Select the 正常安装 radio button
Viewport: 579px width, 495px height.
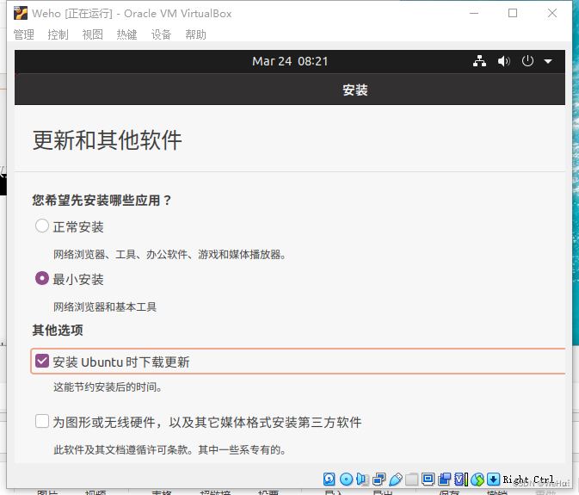pos(42,226)
